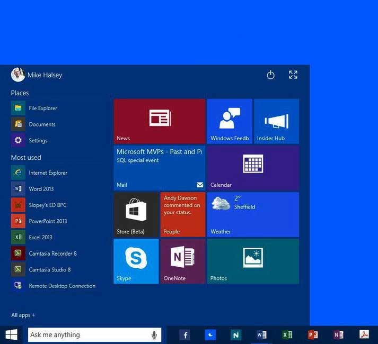
Task: Launch the Skype tile
Action: 136,261
